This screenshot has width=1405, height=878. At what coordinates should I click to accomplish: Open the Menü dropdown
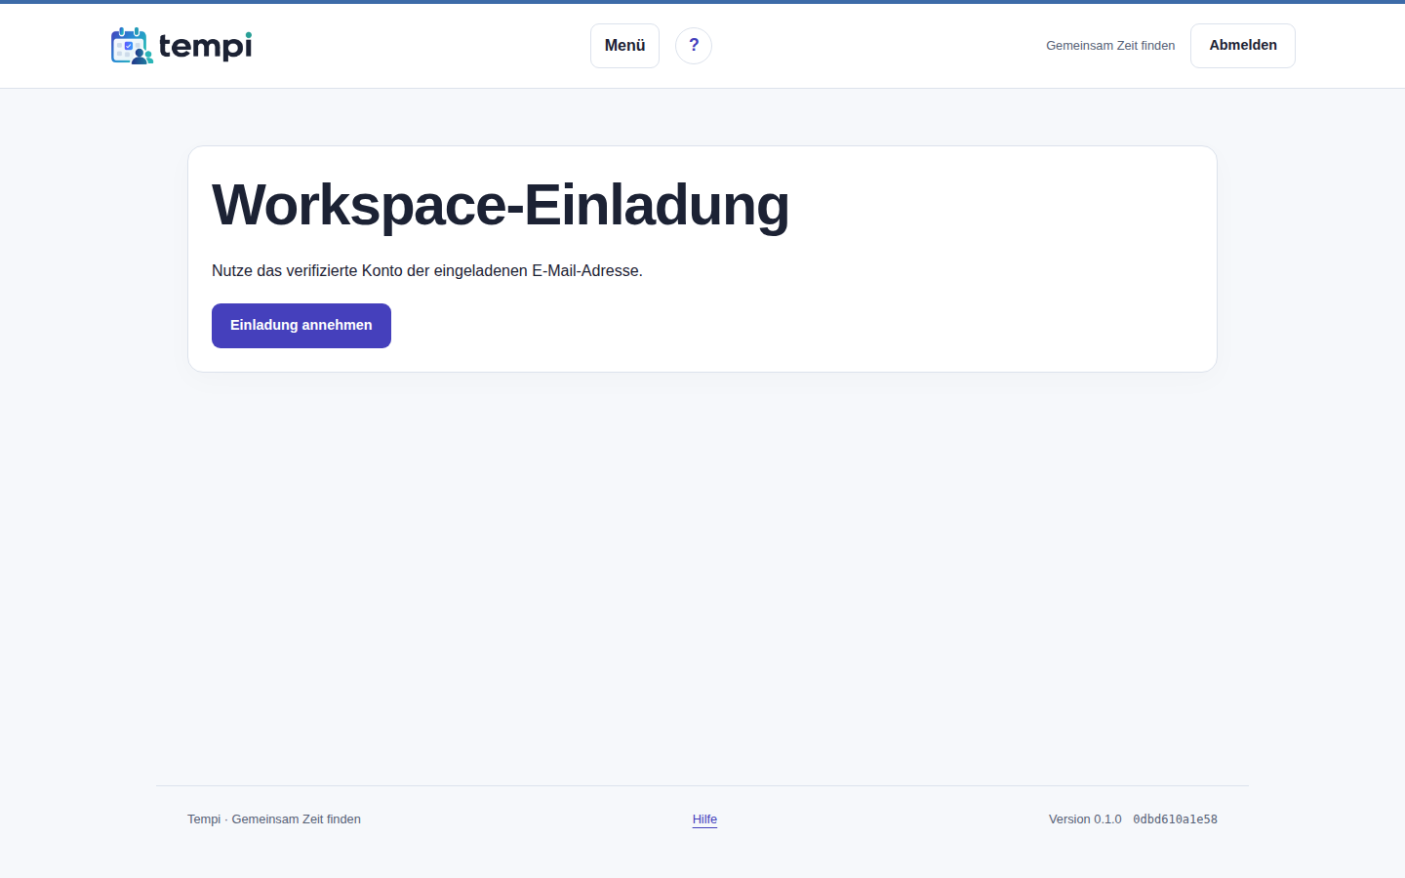624,46
